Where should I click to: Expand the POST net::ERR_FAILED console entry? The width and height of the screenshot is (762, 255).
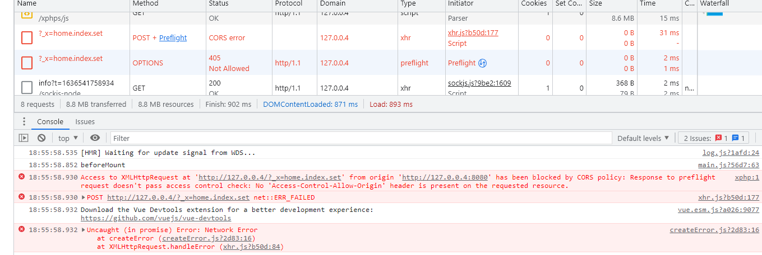[84, 197]
